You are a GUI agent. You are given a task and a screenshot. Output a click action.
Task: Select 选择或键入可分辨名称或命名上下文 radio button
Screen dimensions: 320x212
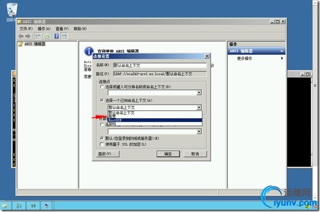(x=102, y=87)
